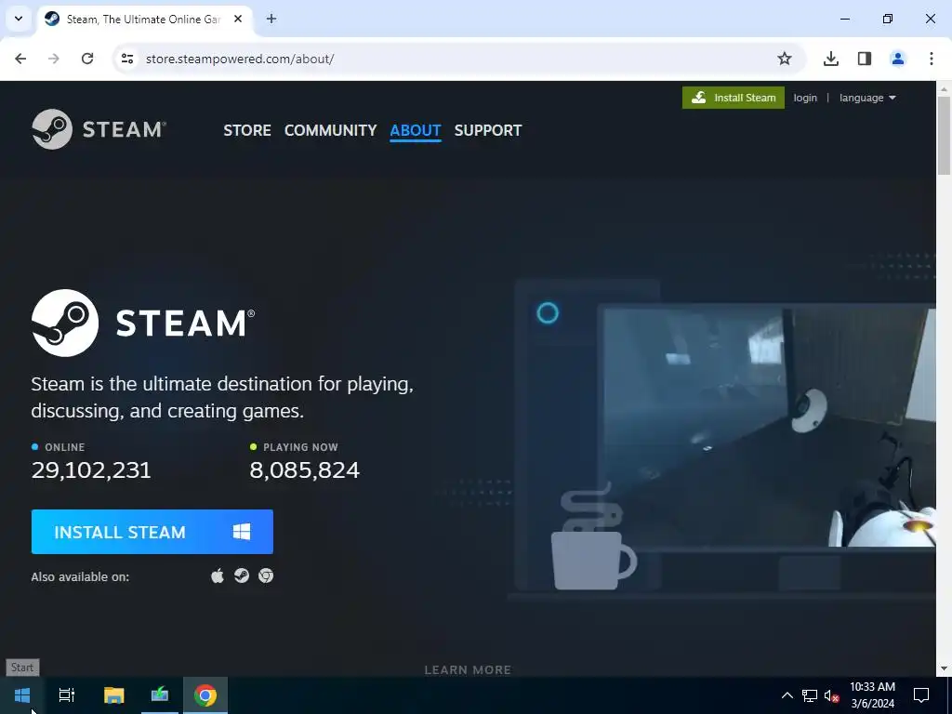Image resolution: width=952 pixels, height=714 pixels.
Task: Click the address bar URL field
Action: point(459,59)
